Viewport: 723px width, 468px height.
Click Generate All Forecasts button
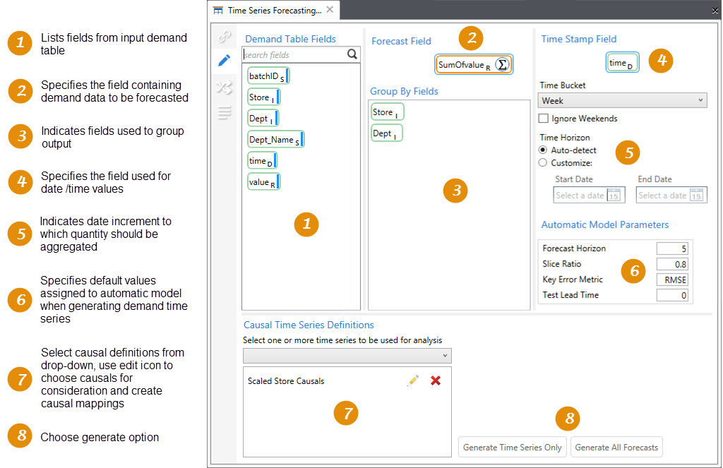coord(616,448)
